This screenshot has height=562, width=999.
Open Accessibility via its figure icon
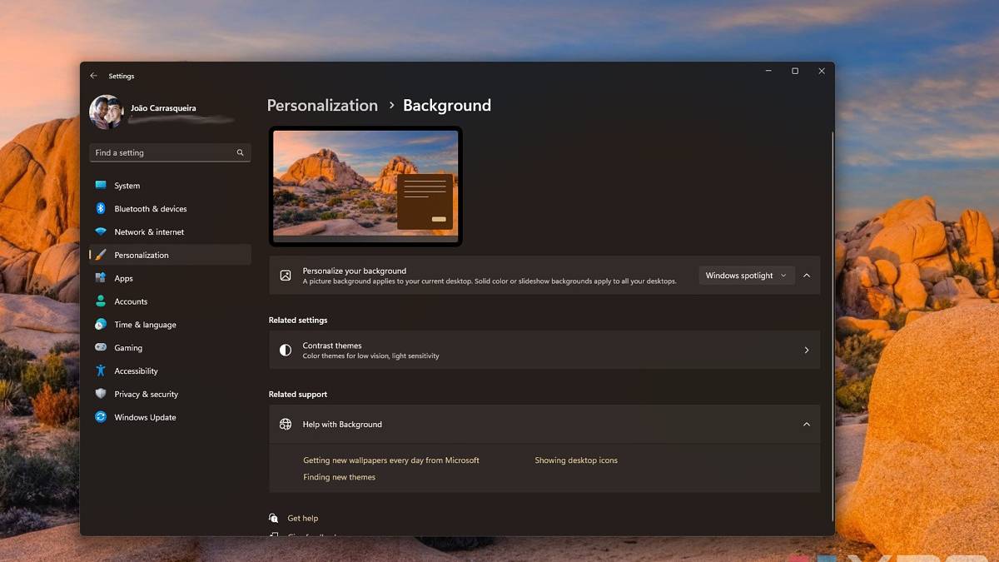tap(101, 371)
